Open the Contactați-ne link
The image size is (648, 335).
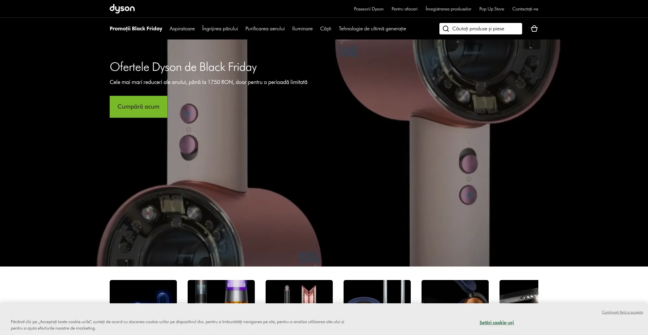tap(525, 9)
